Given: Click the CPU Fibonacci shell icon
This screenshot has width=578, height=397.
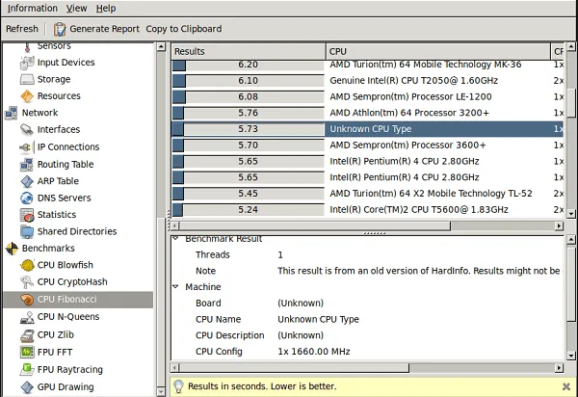Looking at the screenshot, I should coord(27,300).
